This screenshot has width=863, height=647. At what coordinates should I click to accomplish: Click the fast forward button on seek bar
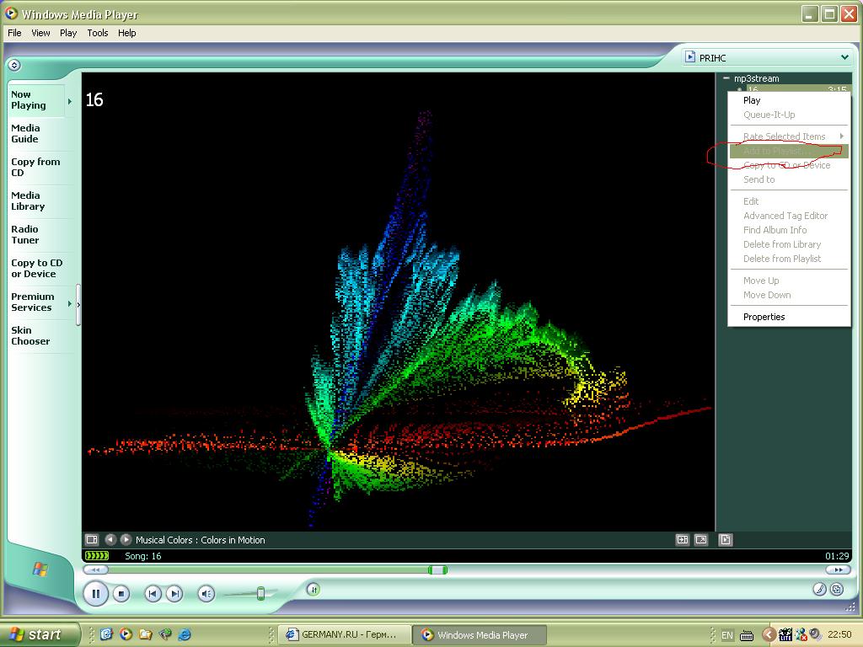click(839, 570)
